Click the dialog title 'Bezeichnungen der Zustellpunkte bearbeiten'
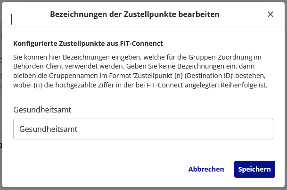The height and width of the screenshot is (190, 287). (134, 15)
